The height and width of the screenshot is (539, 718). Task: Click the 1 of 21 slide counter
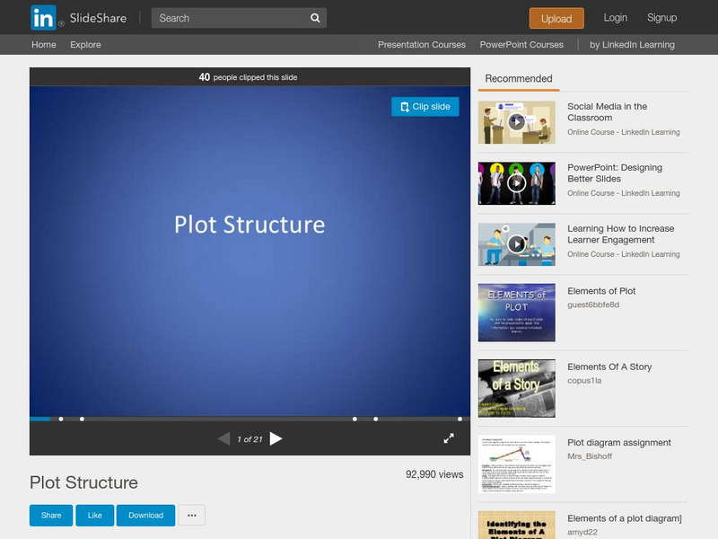point(250,439)
